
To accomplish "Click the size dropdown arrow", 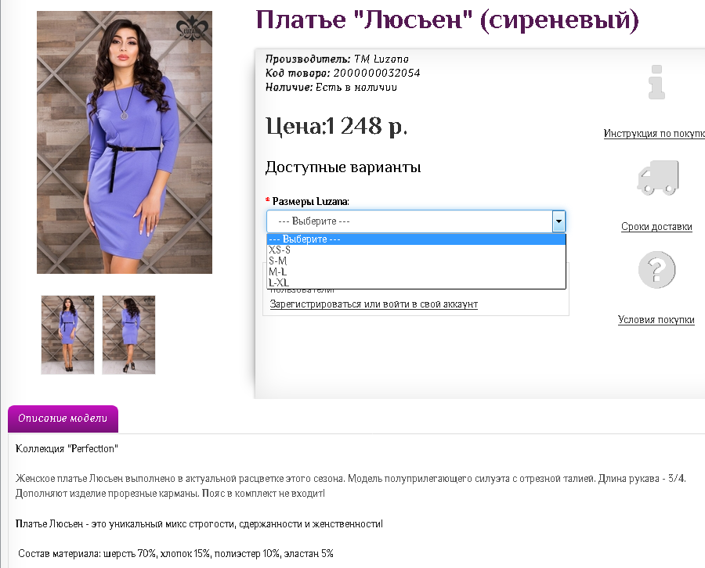I will 559,221.
